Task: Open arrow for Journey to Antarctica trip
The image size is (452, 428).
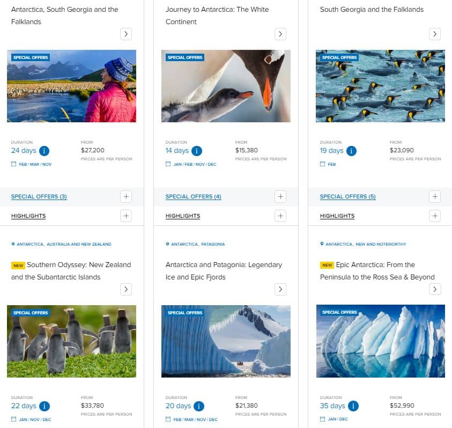Action: pos(280,34)
